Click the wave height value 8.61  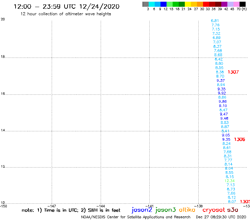tap(227, 148)
